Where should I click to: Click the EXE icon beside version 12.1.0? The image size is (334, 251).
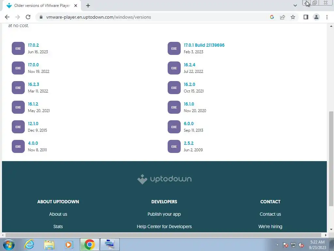tap(18, 127)
